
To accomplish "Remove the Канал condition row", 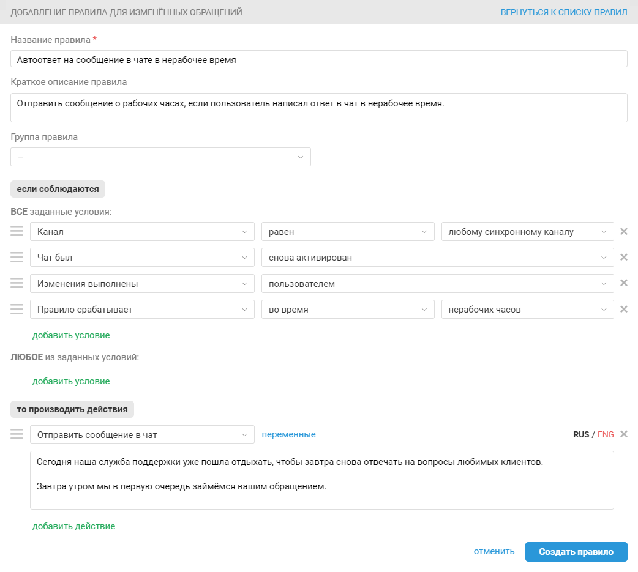I will 624,232.
